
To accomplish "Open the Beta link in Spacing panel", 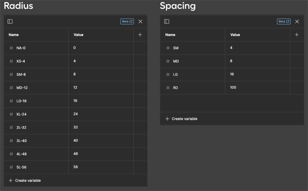I will 284,21.
